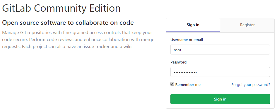Screen dimensions: 277x111
Task: Click the Remember me label text
Action: coord(188,85)
